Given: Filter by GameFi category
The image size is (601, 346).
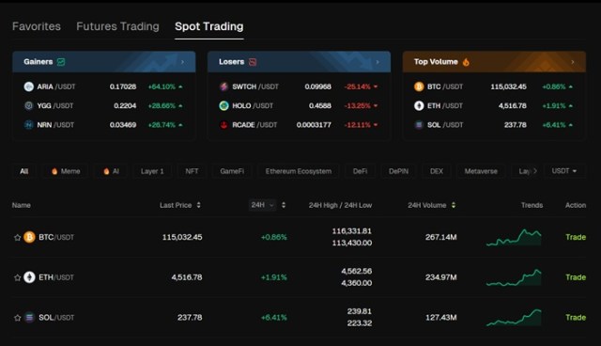Looking at the screenshot, I should (x=232, y=171).
